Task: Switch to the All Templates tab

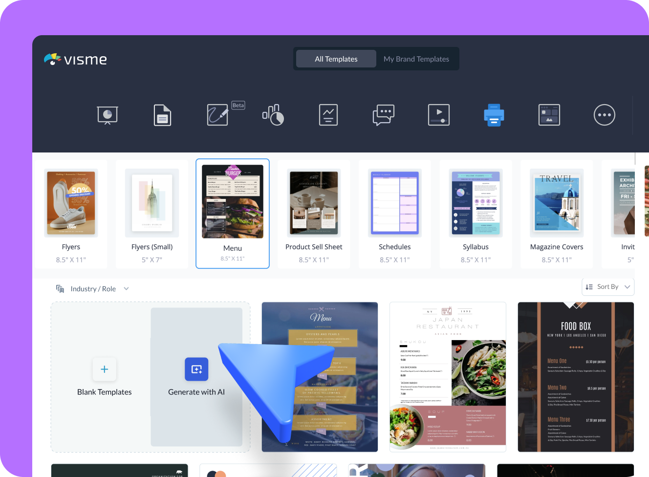Action: (336, 59)
